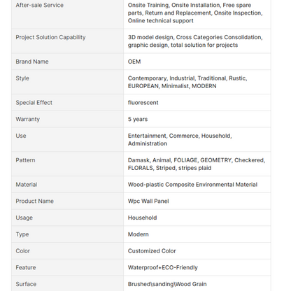Click the After-sale Service label
This screenshot has height=291, width=291.
click(x=39, y=5)
